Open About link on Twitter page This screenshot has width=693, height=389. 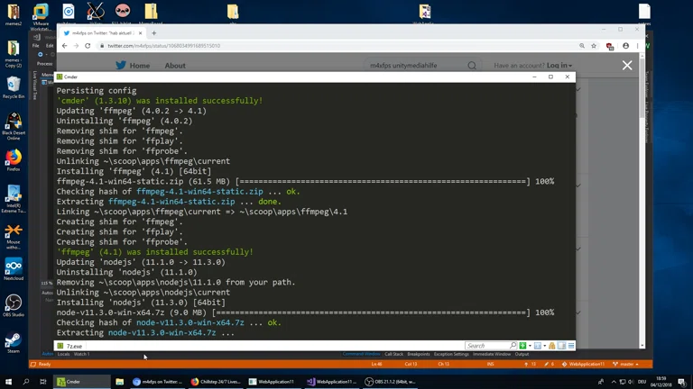[175, 65]
